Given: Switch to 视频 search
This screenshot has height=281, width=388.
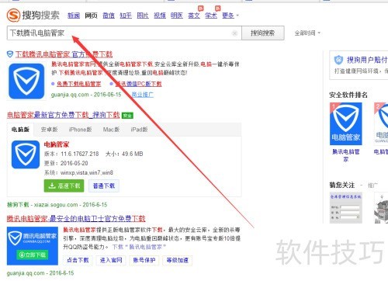Looking at the screenshot, I should coord(160,16).
